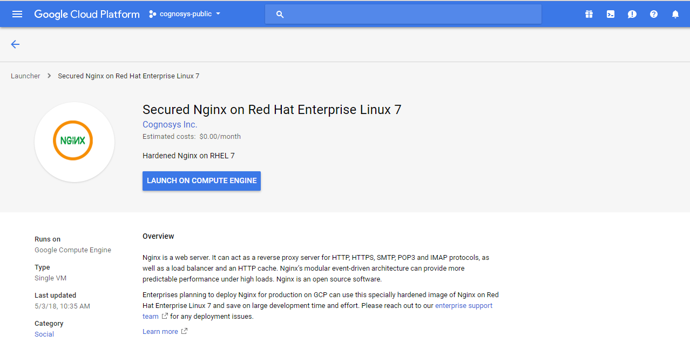
Task: Click the Nginx logo image
Action: (x=73, y=141)
